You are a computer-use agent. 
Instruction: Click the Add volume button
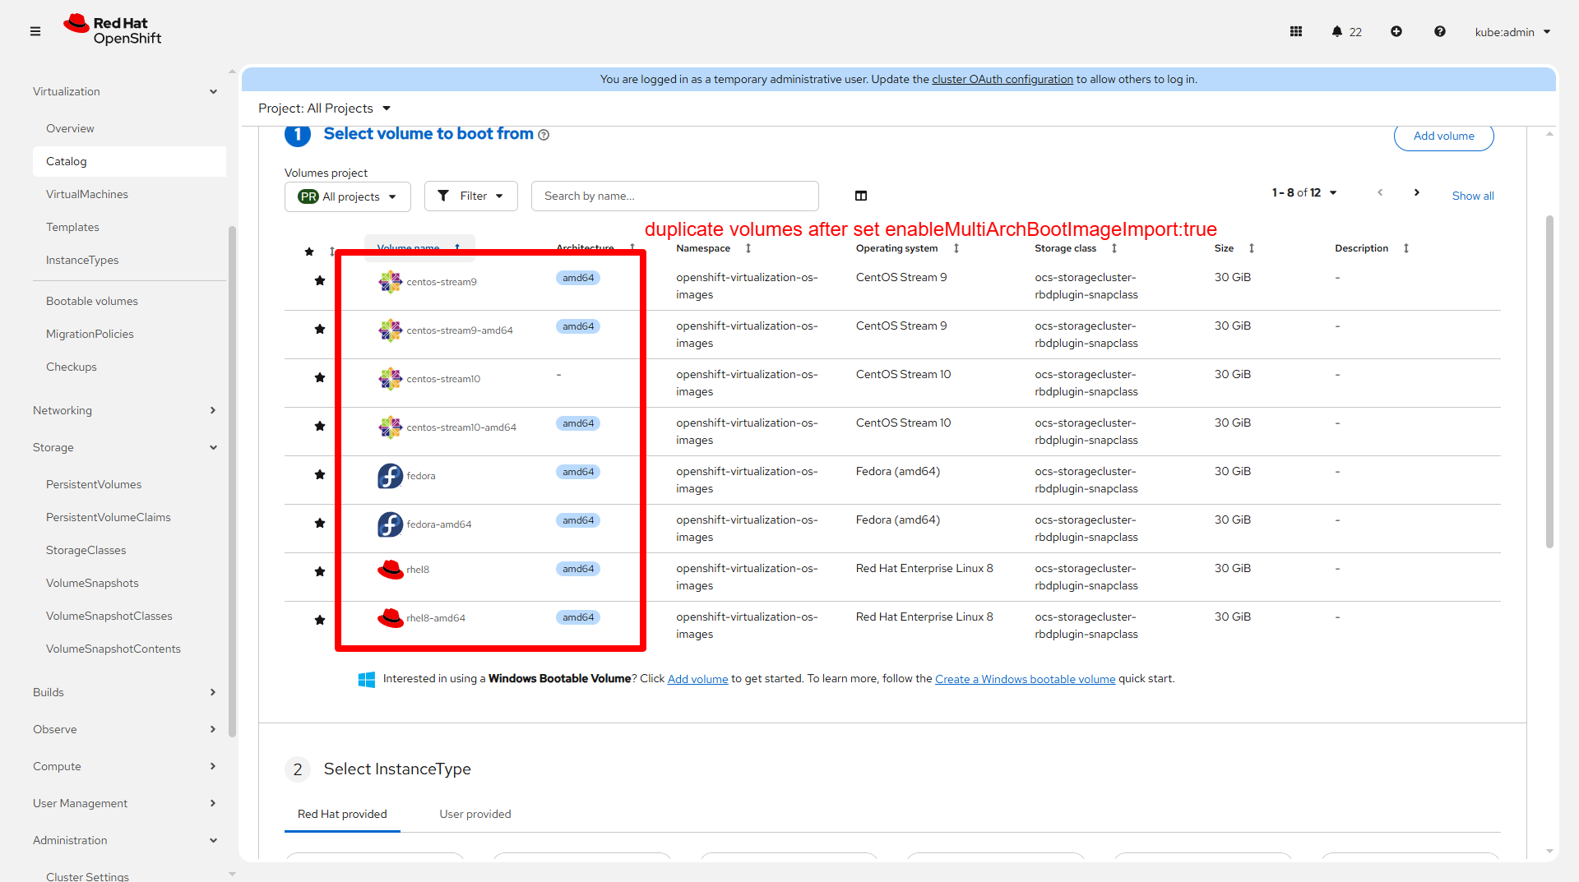point(1443,136)
